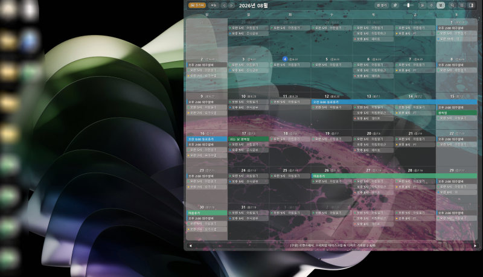Show the next ticker item arrow at bottom
Viewport: 483px width, 277px height.
coord(475,246)
